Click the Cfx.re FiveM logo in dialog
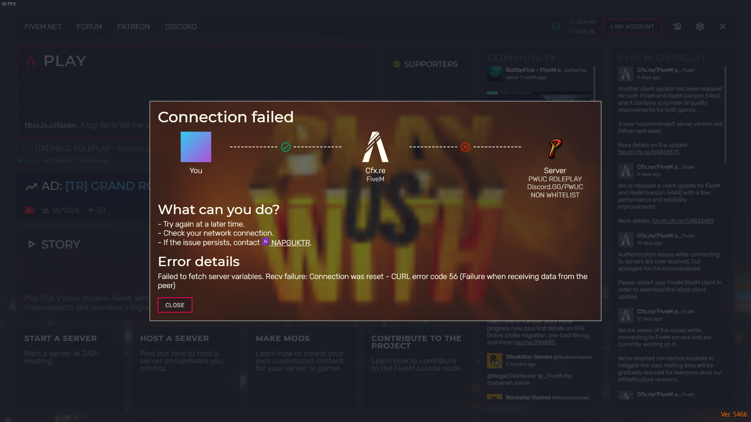 click(x=375, y=147)
